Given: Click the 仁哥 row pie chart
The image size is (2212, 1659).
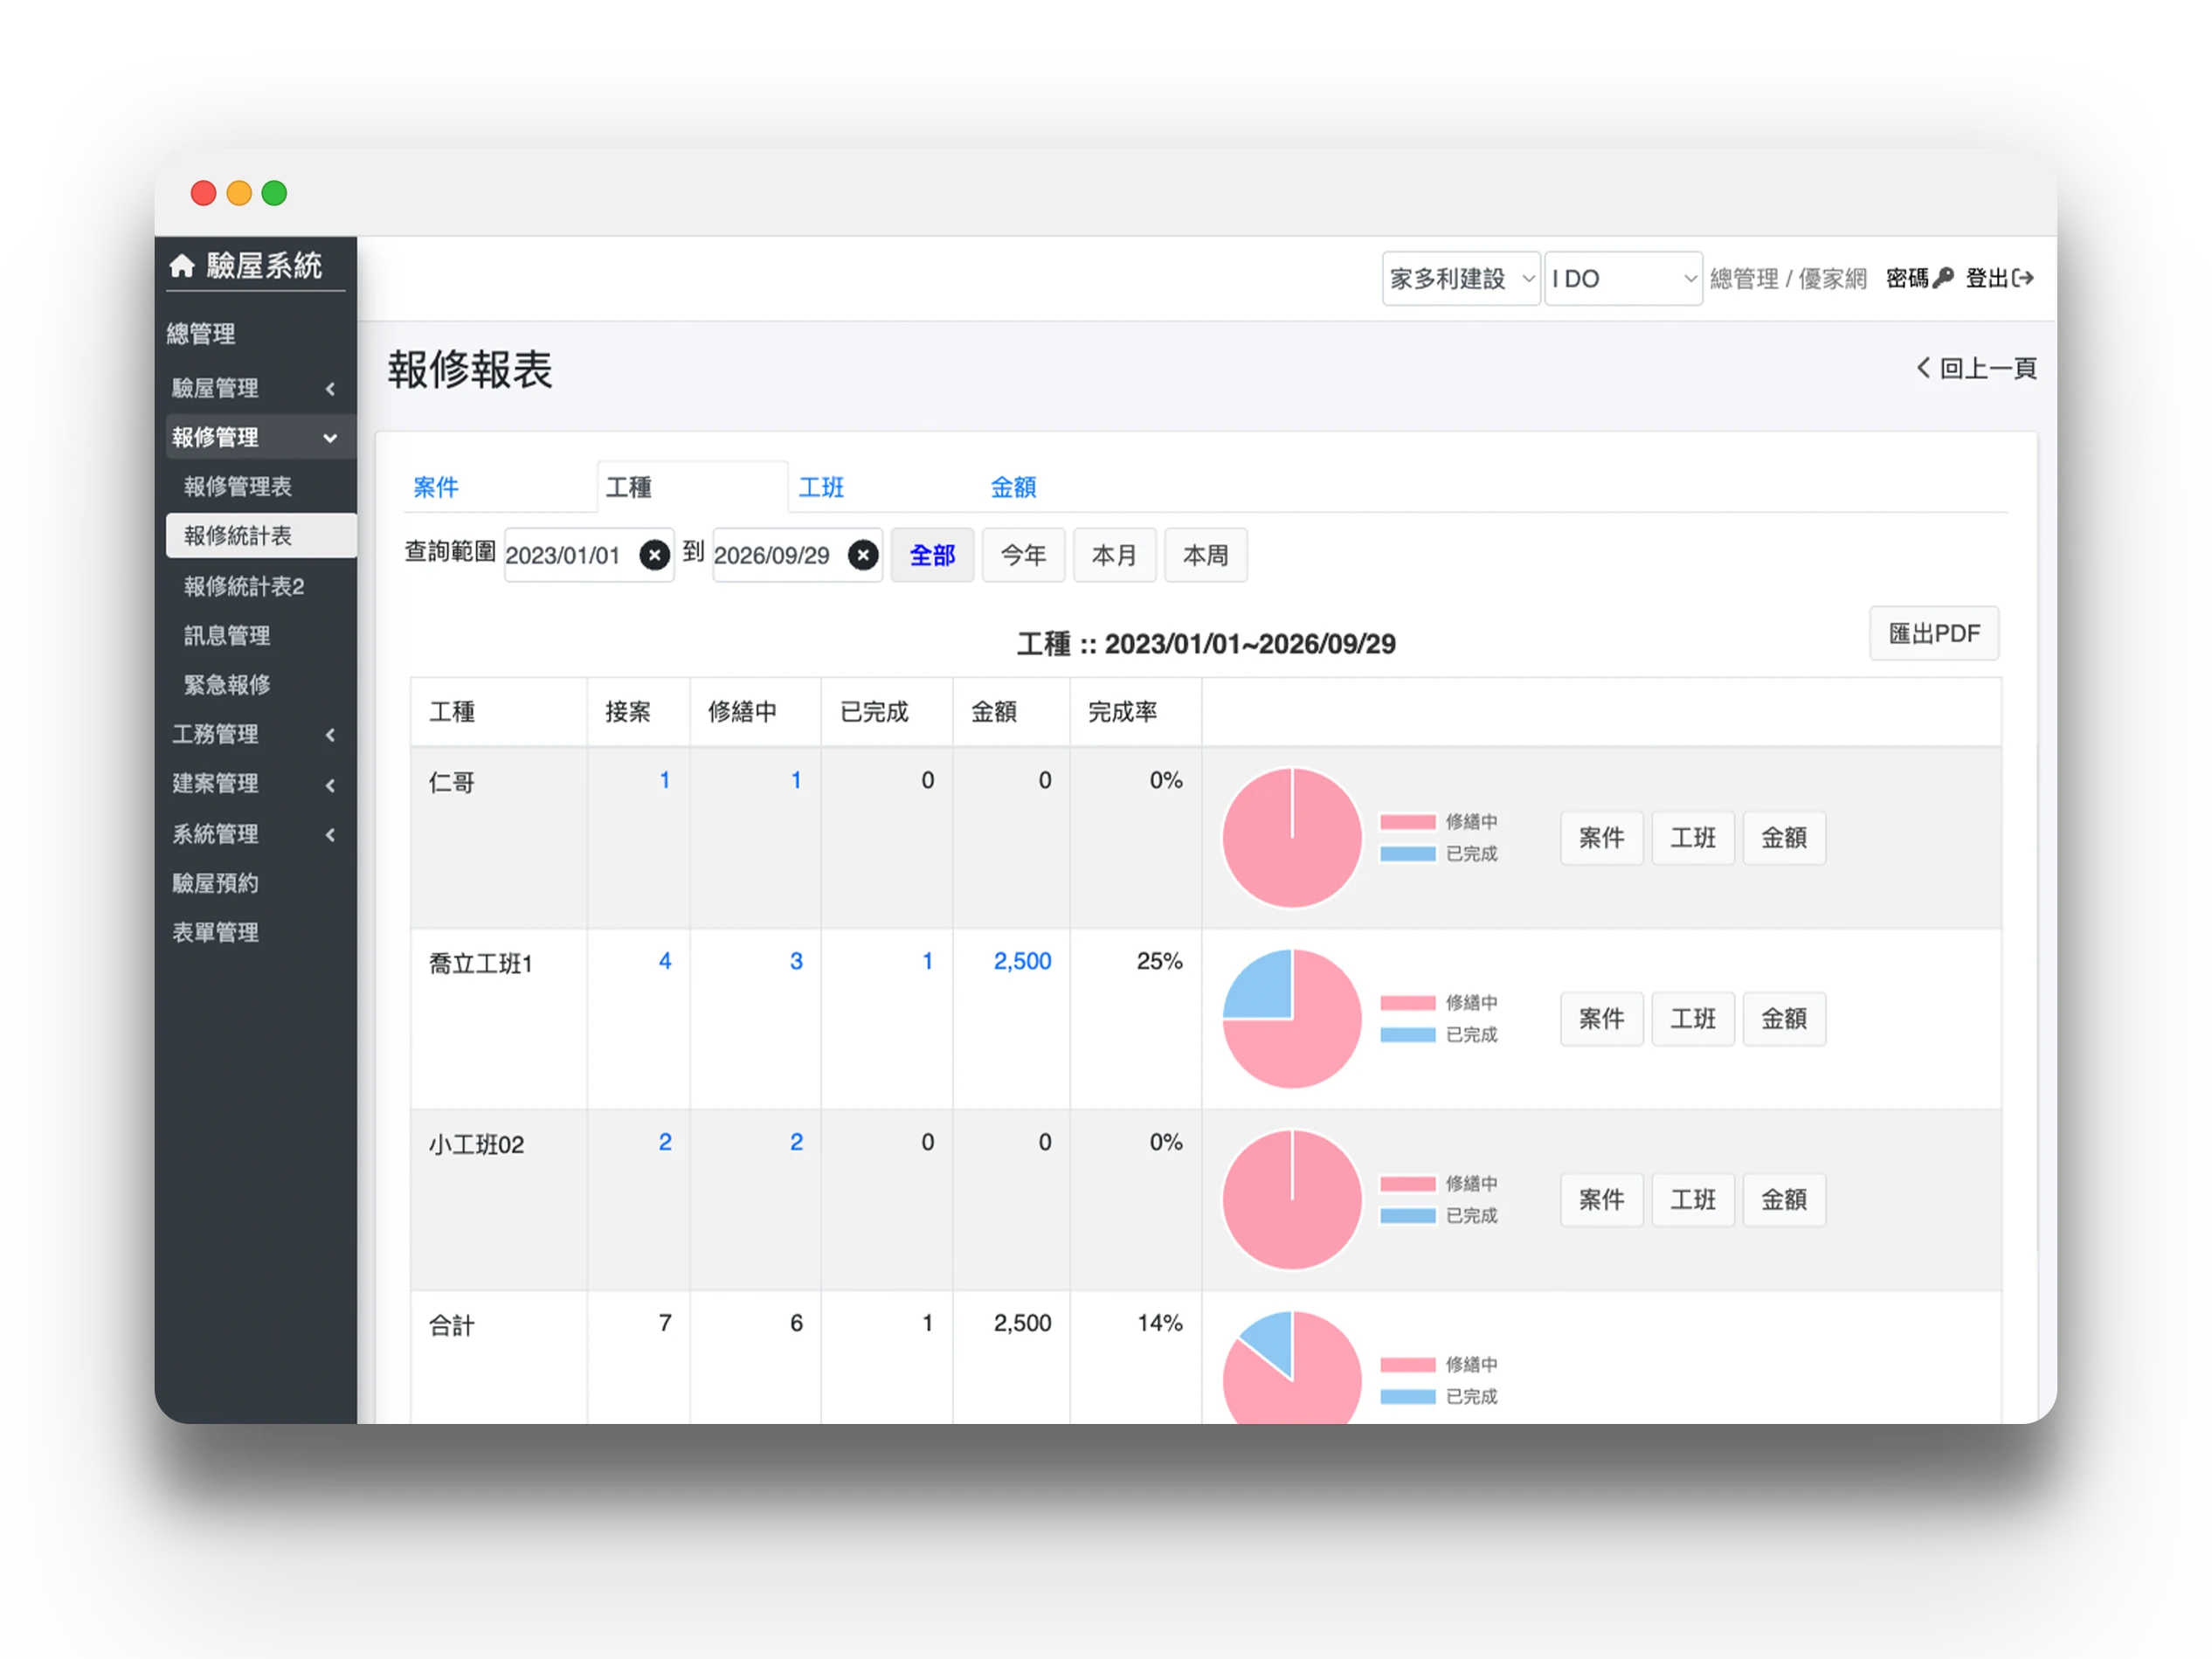Looking at the screenshot, I should [x=1292, y=838].
